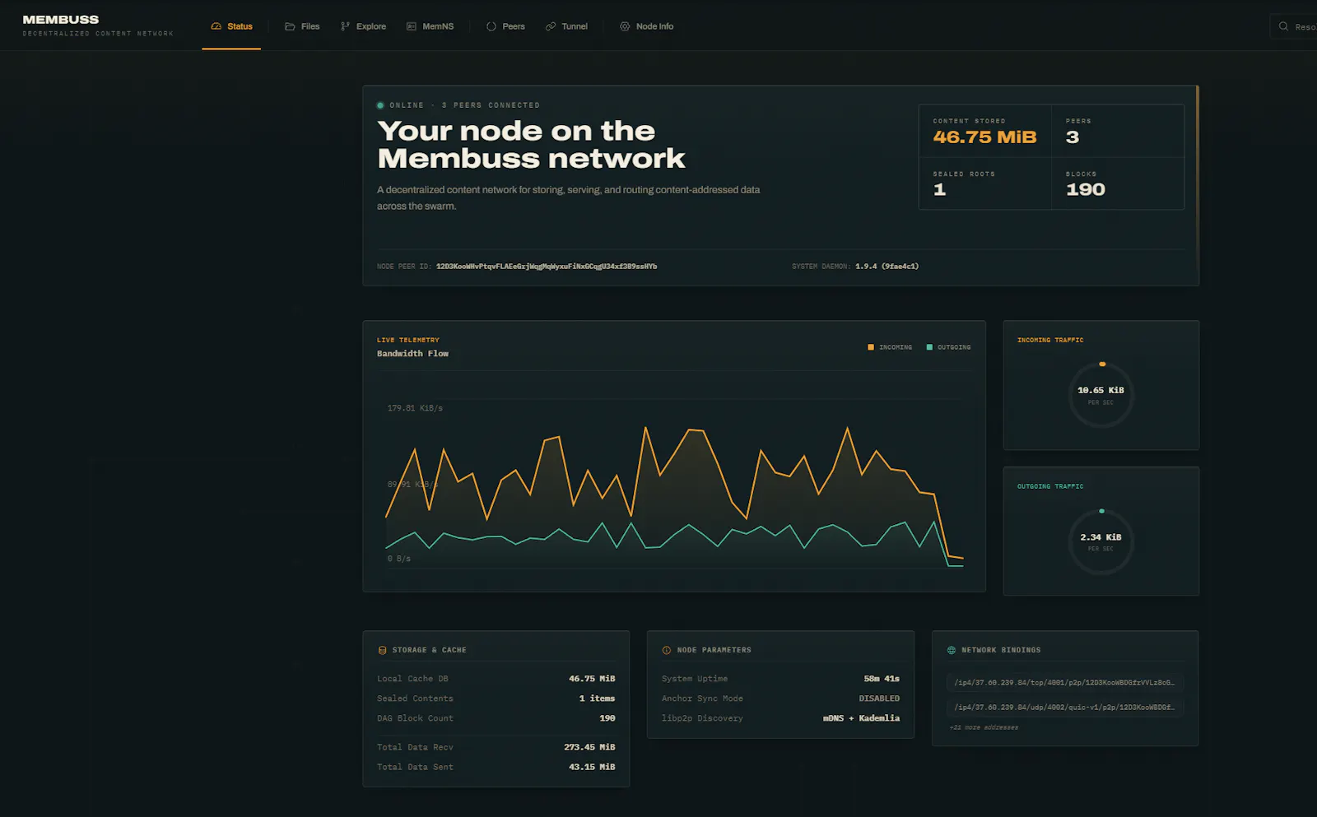Click the Peers circle icon
This screenshot has width=1317, height=817.
(x=491, y=26)
